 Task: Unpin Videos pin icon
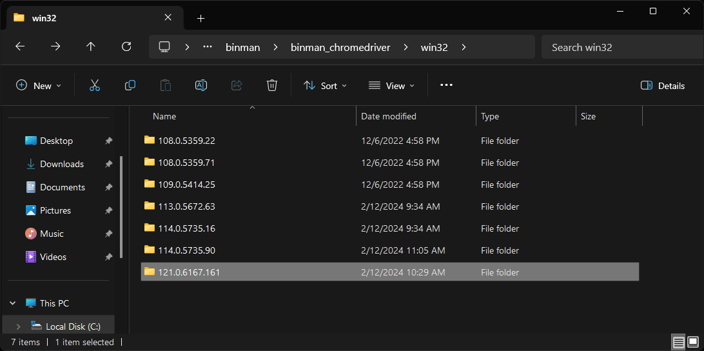pyautogui.click(x=108, y=257)
